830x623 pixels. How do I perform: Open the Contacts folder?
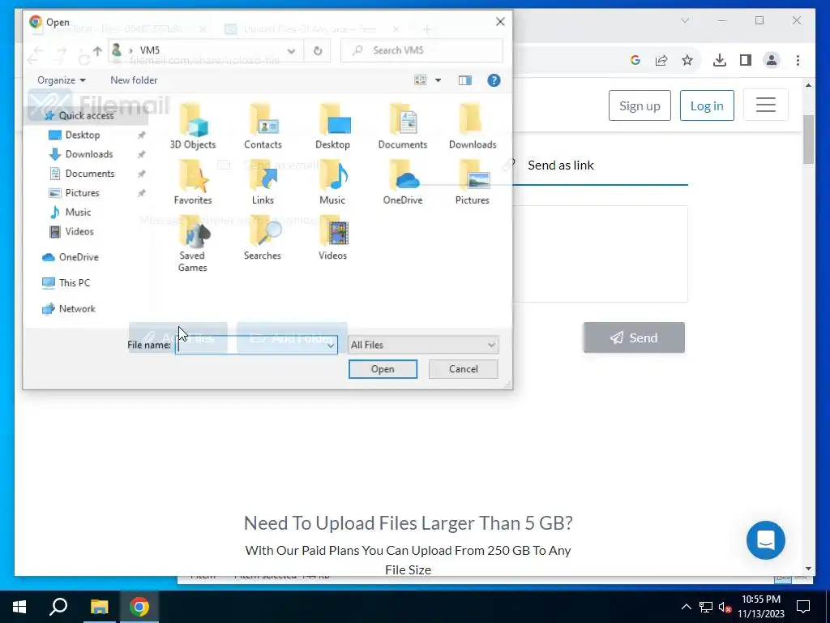263,127
